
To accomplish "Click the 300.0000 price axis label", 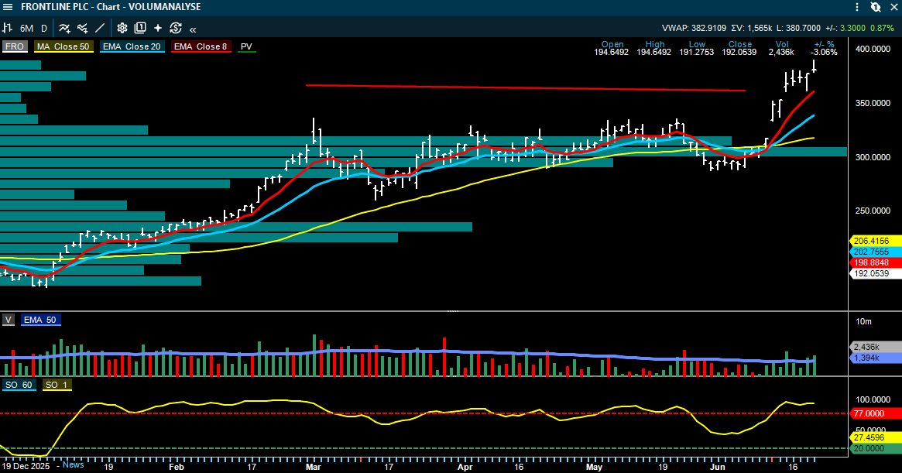I will tap(873, 157).
